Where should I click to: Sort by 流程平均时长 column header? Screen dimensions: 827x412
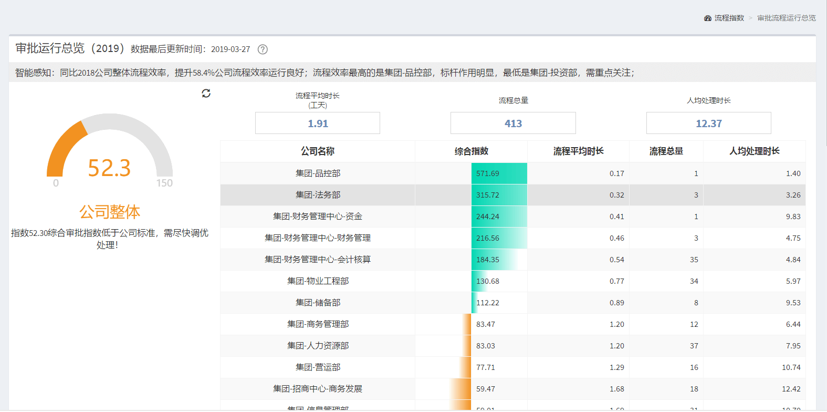[x=578, y=151]
